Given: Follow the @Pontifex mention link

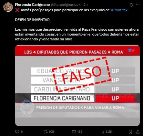Looking at the screenshot, I should (119, 10).
